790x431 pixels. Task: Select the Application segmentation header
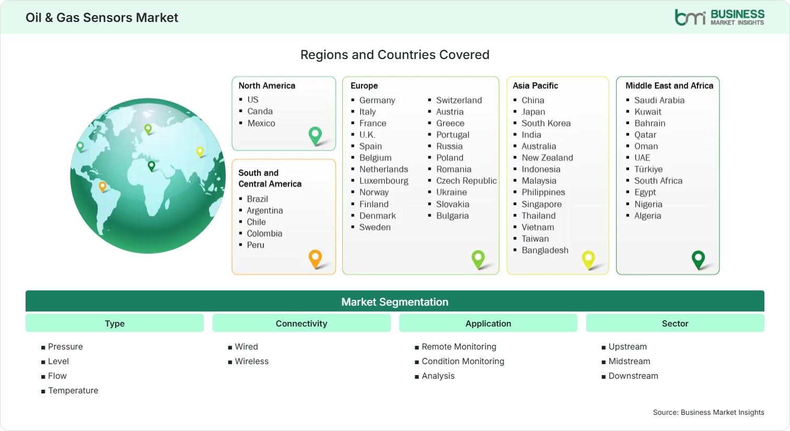click(x=488, y=323)
